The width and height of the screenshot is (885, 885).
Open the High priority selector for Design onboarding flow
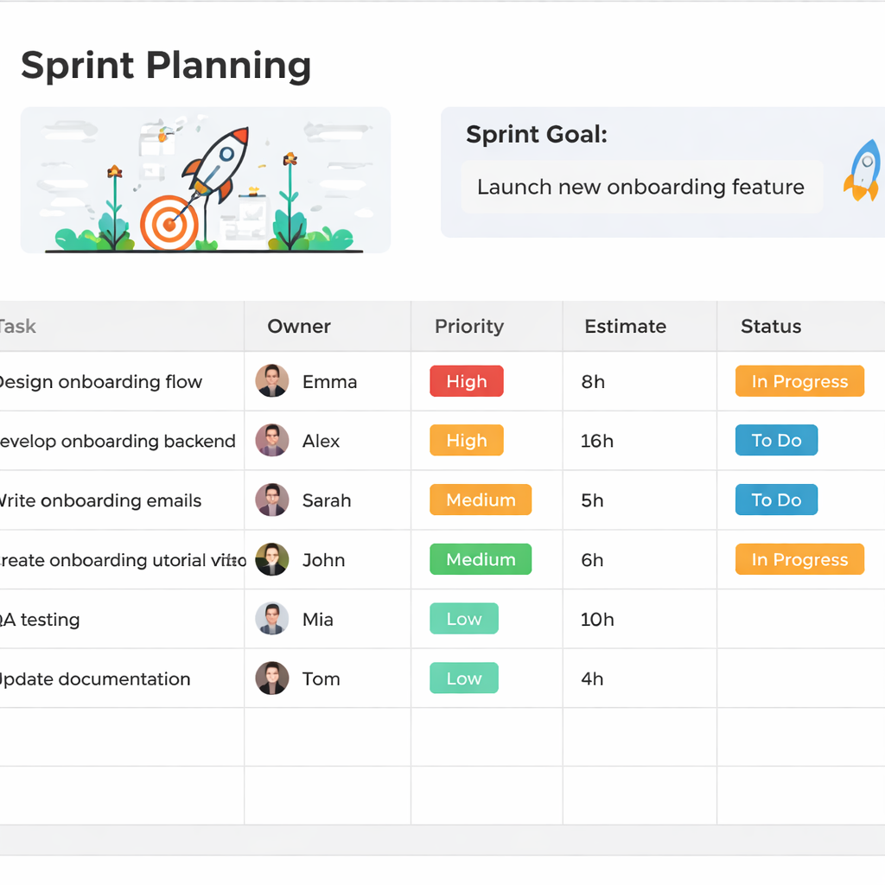466,381
